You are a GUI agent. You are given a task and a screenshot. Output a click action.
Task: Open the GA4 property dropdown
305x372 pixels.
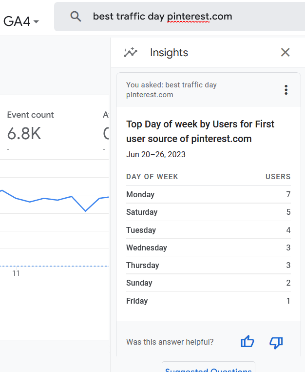[x=21, y=21]
